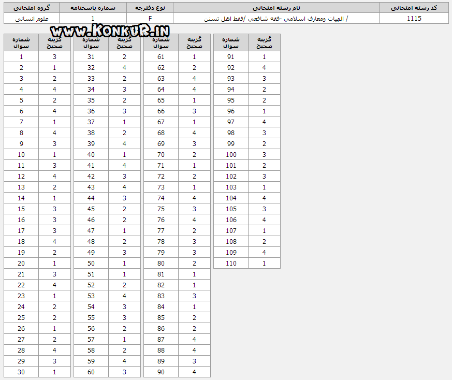Click question number 90 cell
The width and height of the screenshot is (452, 380).
[161, 372]
